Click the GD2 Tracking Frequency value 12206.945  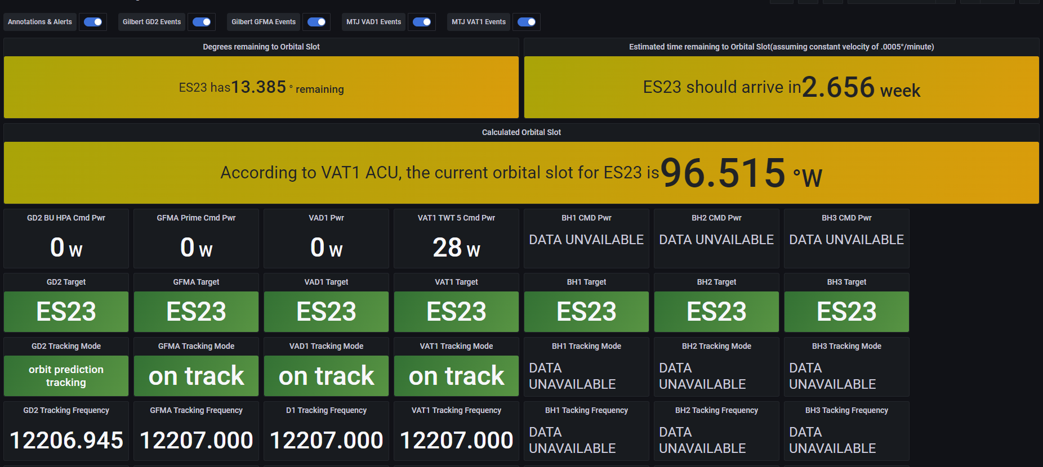pos(66,440)
